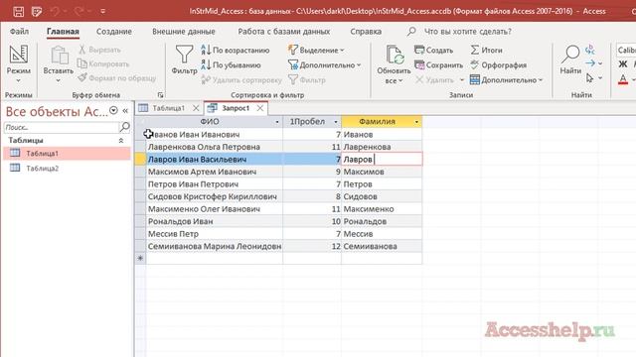Click cell Максимов Артем Иванович
Viewport: 636px width, 357px height.
point(215,172)
